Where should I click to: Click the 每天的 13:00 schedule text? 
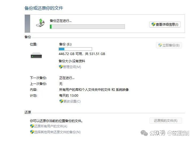click(x=69, y=96)
